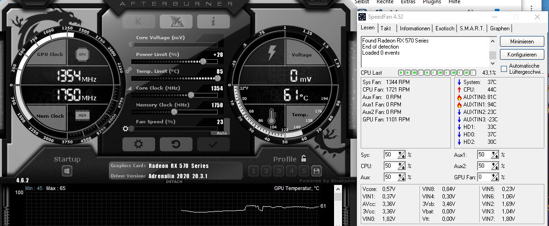
Task: Click the thermometer temperature icon
Action: [x=272, y=117]
